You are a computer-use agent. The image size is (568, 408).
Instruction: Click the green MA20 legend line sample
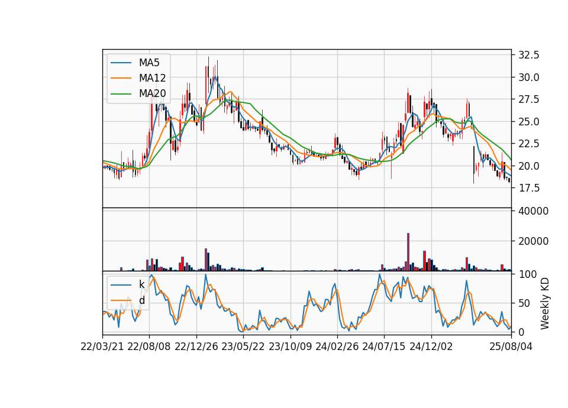[x=121, y=93]
